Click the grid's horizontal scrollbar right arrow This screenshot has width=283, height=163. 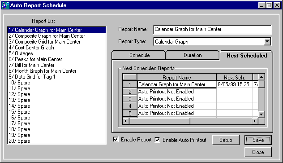255,121
